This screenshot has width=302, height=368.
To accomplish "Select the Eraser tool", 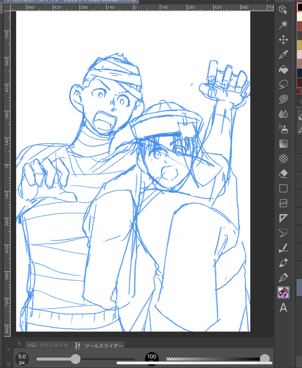I will click(283, 174).
